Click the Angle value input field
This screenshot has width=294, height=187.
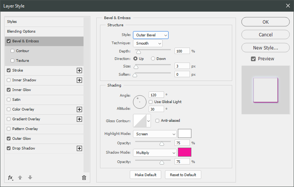tap(156, 95)
